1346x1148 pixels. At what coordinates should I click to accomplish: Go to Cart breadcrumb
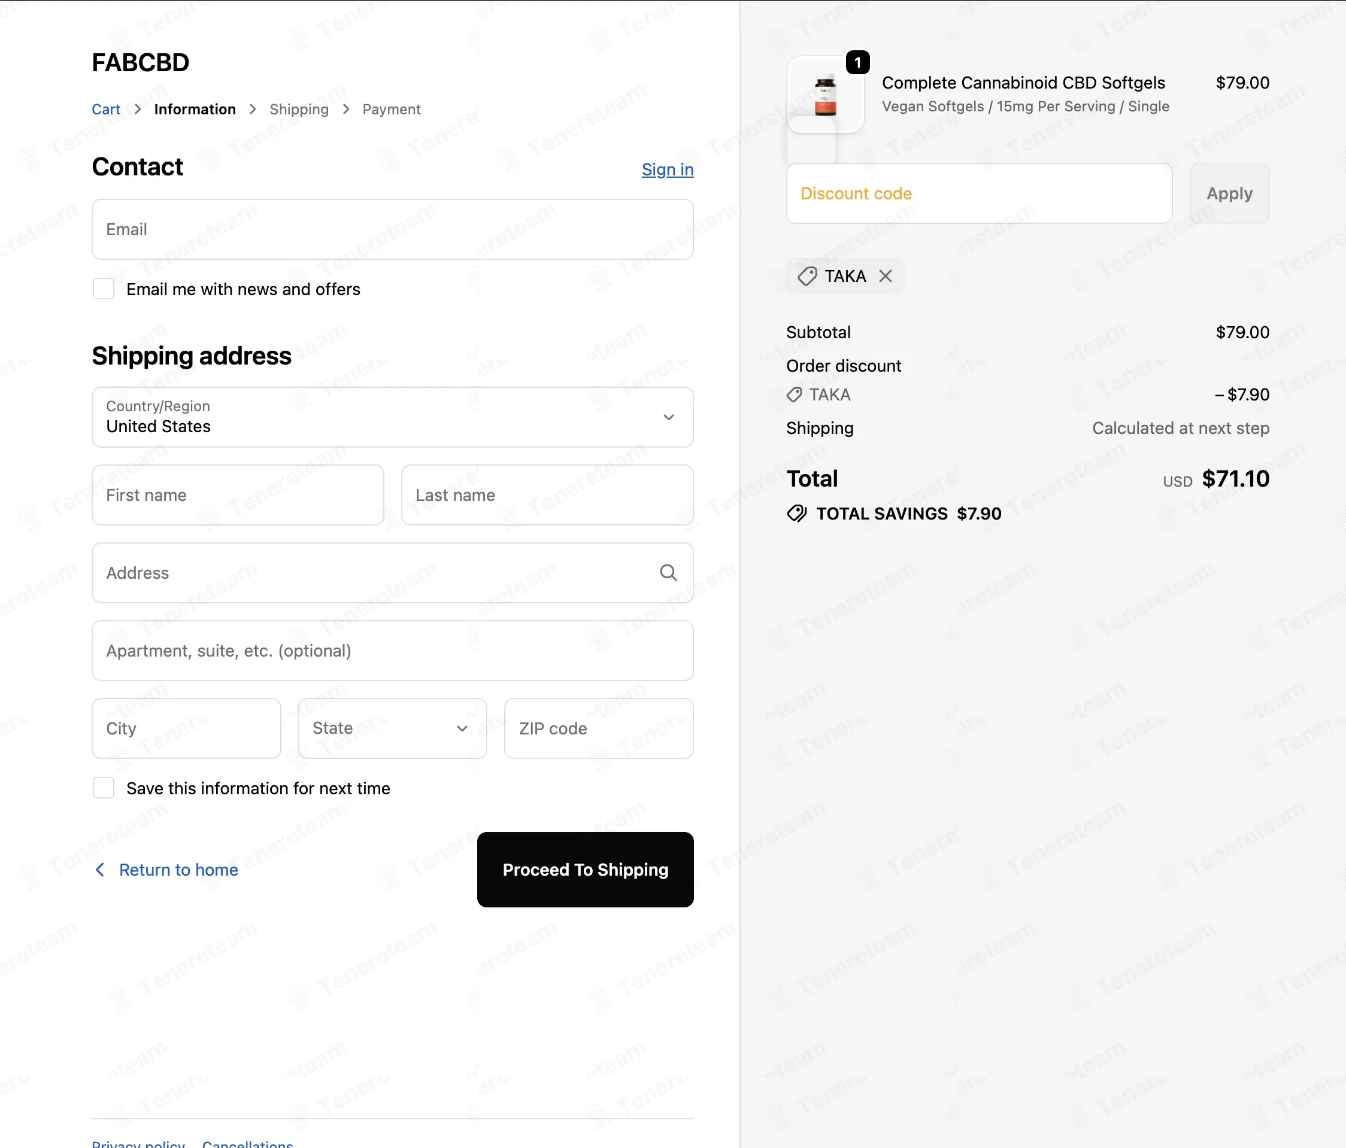[x=106, y=109]
